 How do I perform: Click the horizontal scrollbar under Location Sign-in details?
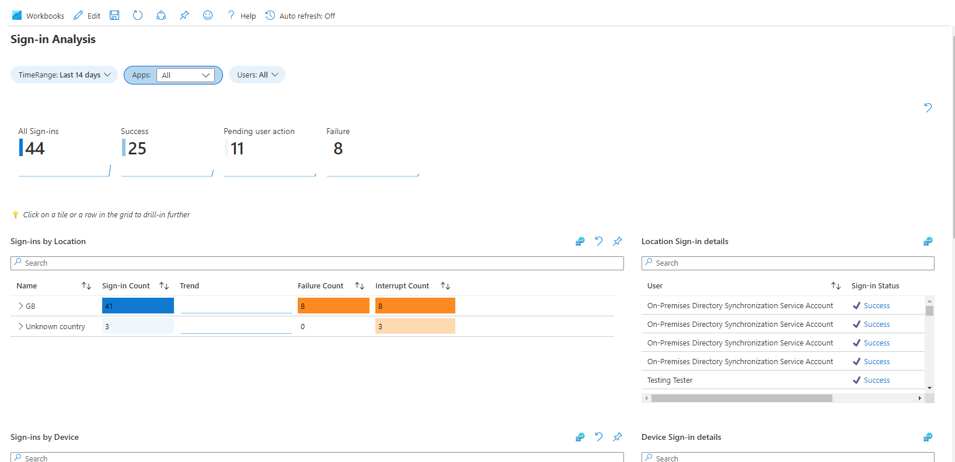click(x=741, y=398)
